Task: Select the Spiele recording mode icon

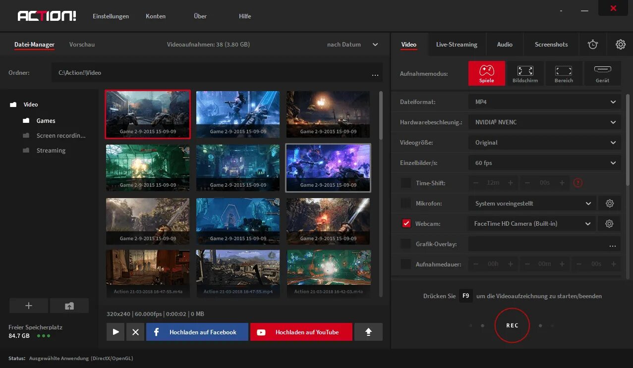Action: click(486, 73)
